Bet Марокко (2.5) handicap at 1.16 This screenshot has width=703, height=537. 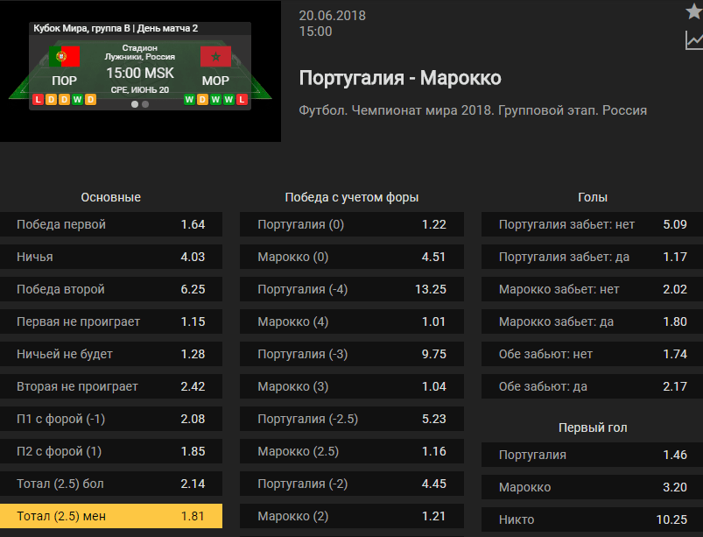(352, 451)
